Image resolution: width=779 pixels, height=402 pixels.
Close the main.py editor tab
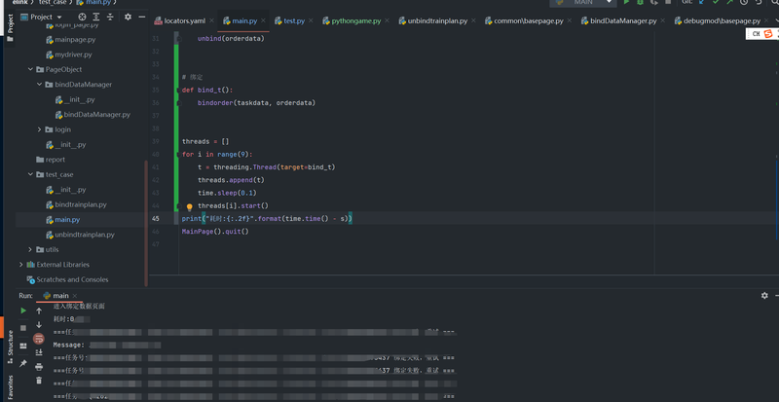click(x=263, y=20)
